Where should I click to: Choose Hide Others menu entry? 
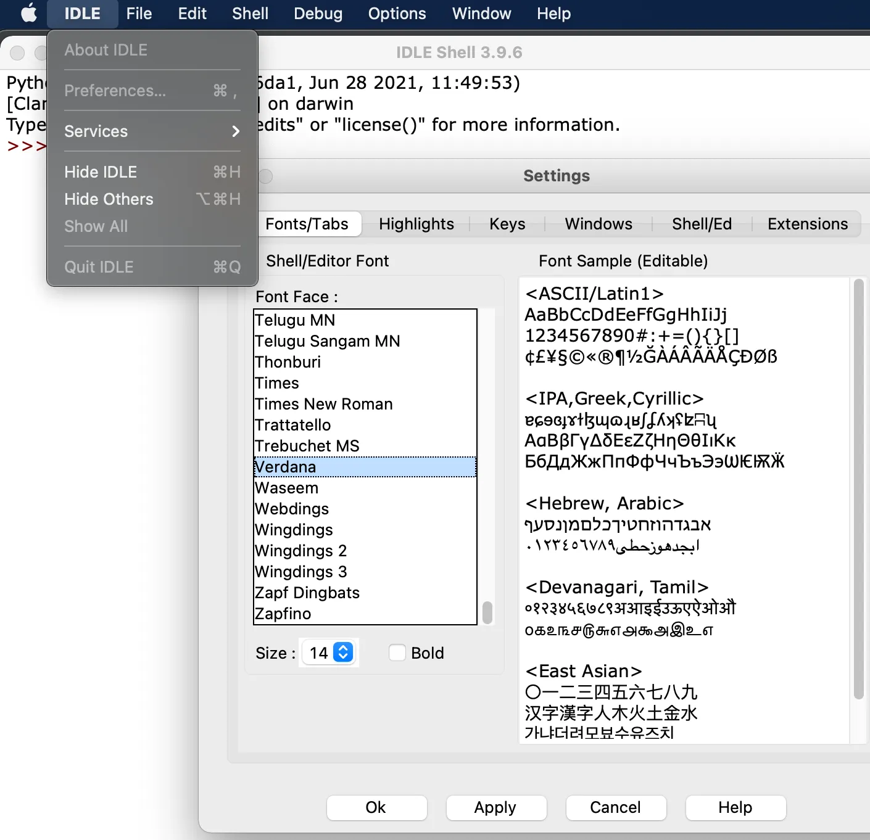tap(152, 199)
